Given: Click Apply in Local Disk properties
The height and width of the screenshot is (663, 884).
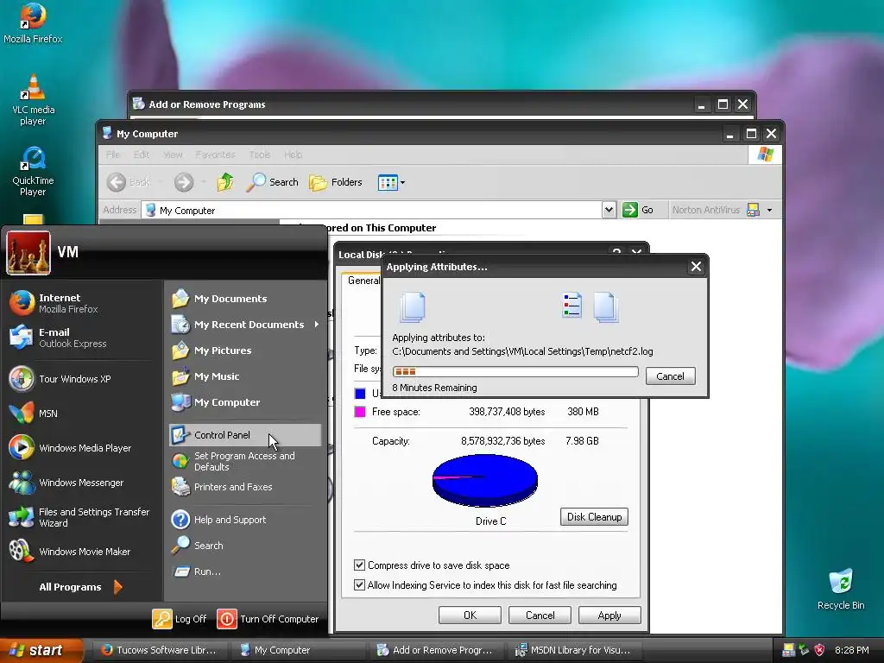Looking at the screenshot, I should (609, 615).
